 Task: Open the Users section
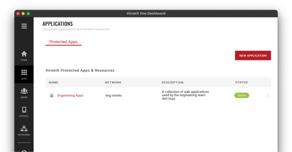24,93
